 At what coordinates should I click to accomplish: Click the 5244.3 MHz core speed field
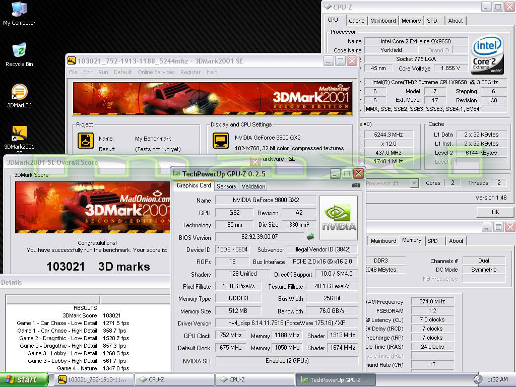(x=388, y=135)
